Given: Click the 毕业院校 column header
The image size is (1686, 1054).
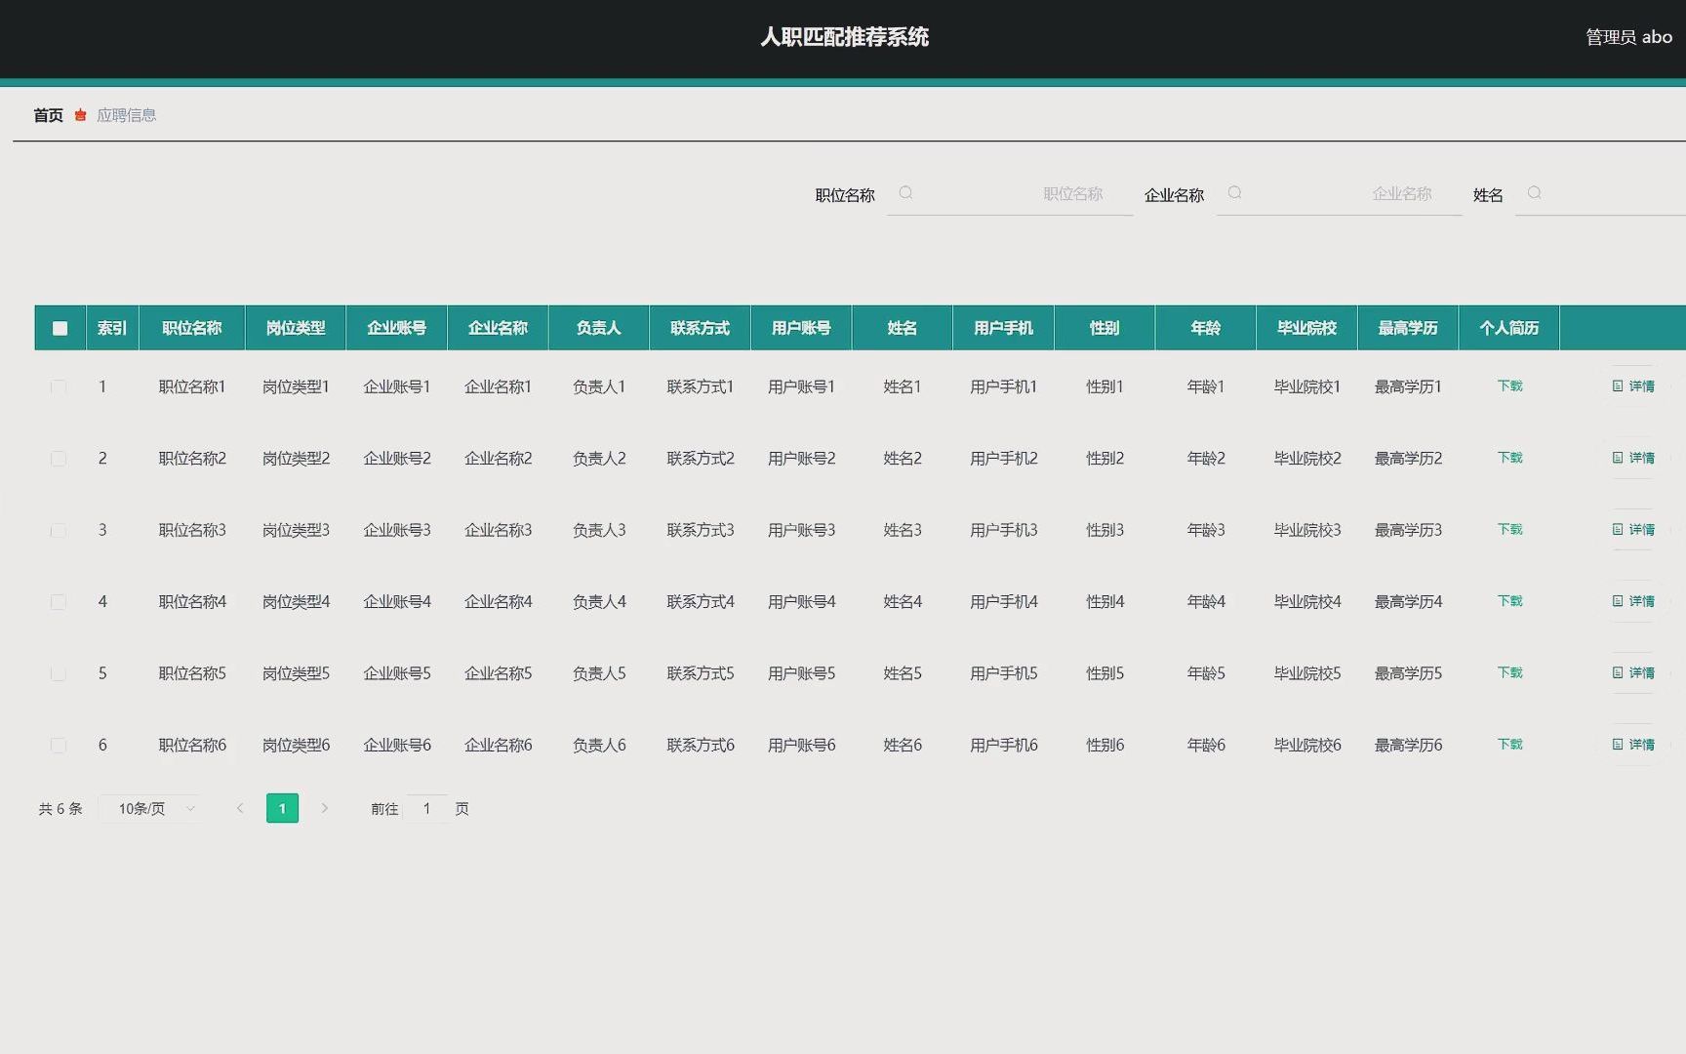Looking at the screenshot, I should [x=1306, y=328].
